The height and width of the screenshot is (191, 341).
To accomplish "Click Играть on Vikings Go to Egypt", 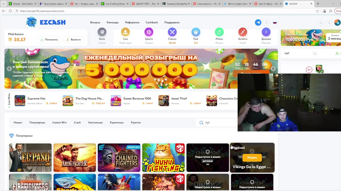I will 252,158.
